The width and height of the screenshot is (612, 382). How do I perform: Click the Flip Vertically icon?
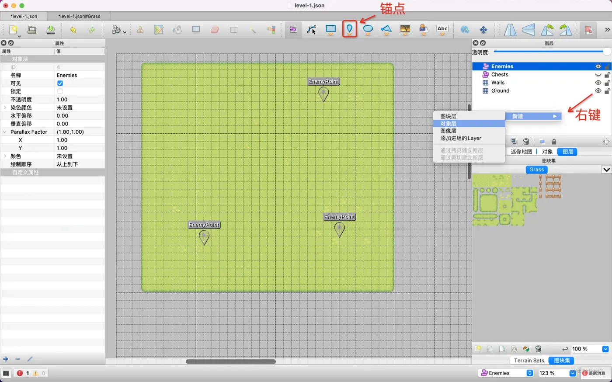pos(529,30)
